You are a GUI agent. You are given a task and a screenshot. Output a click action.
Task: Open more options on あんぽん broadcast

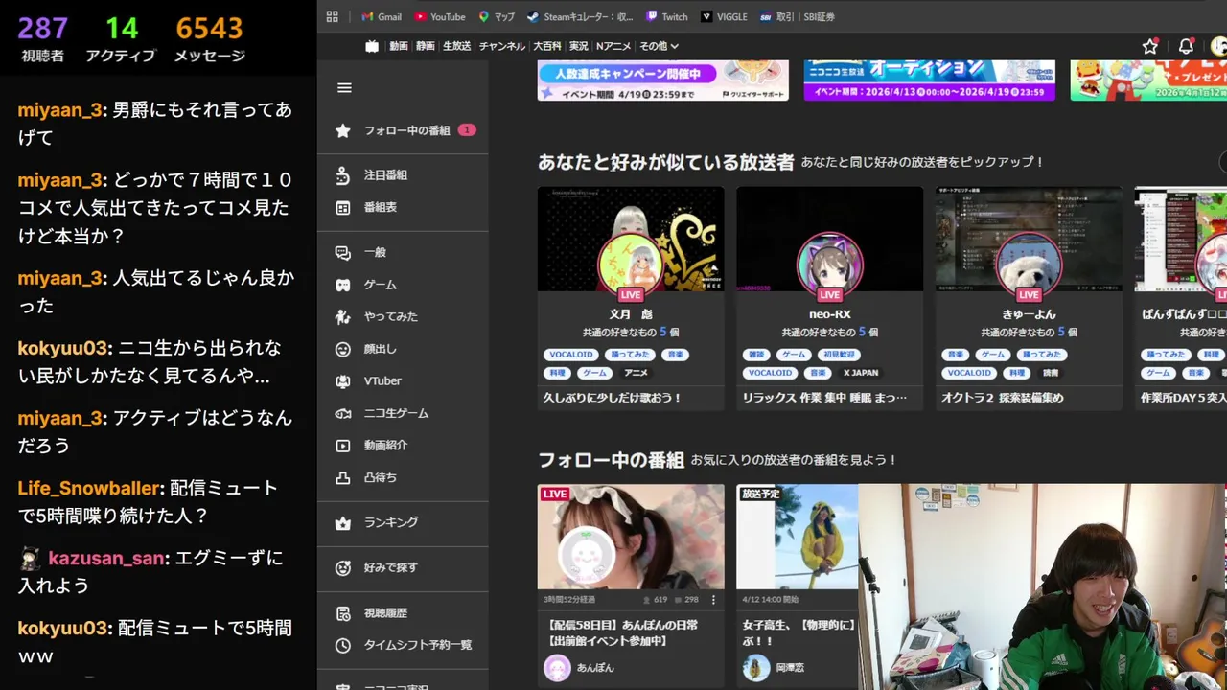[x=713, y=600]
